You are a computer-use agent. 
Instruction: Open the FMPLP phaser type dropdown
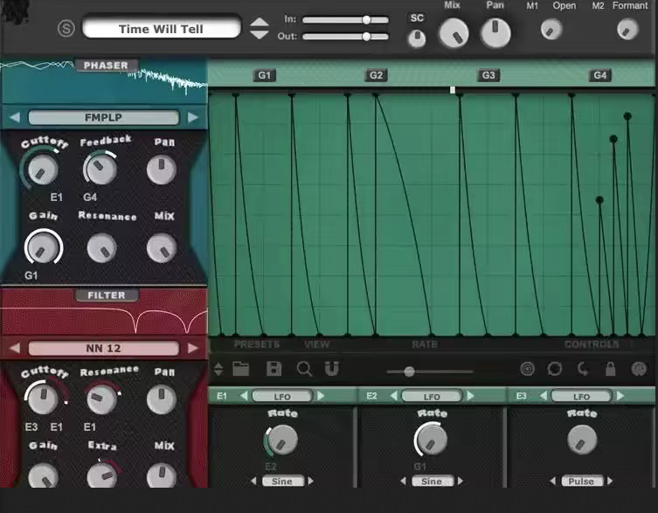[103, 118]
